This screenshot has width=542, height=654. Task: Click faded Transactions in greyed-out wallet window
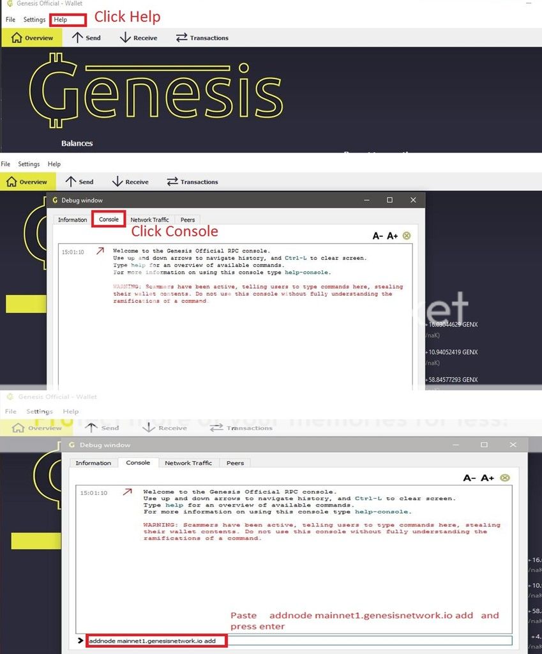click(241, 428)
